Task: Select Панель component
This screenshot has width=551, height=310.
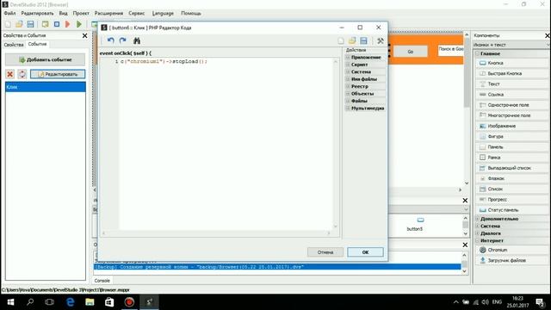Action: click(x=511, y=147)
